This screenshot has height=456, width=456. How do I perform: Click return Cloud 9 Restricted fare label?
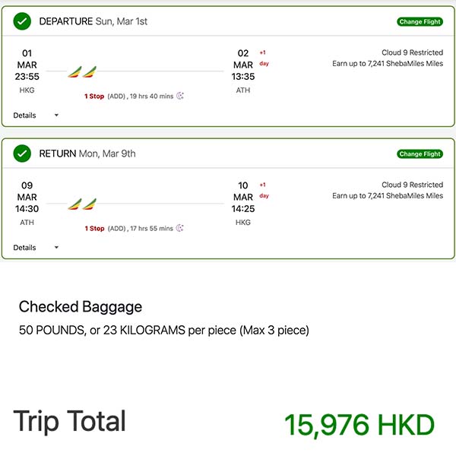412,185
